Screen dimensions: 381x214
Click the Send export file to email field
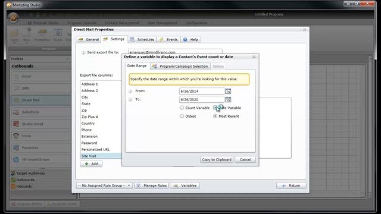(x=175, y=52)
